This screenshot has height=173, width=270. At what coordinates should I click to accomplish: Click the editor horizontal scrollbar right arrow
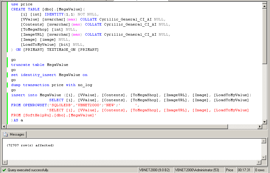click(x=260, y=127)
